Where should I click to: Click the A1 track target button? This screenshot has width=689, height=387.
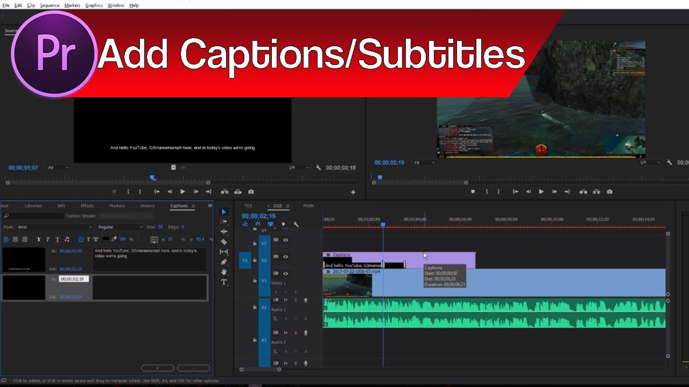click(264, 307)
